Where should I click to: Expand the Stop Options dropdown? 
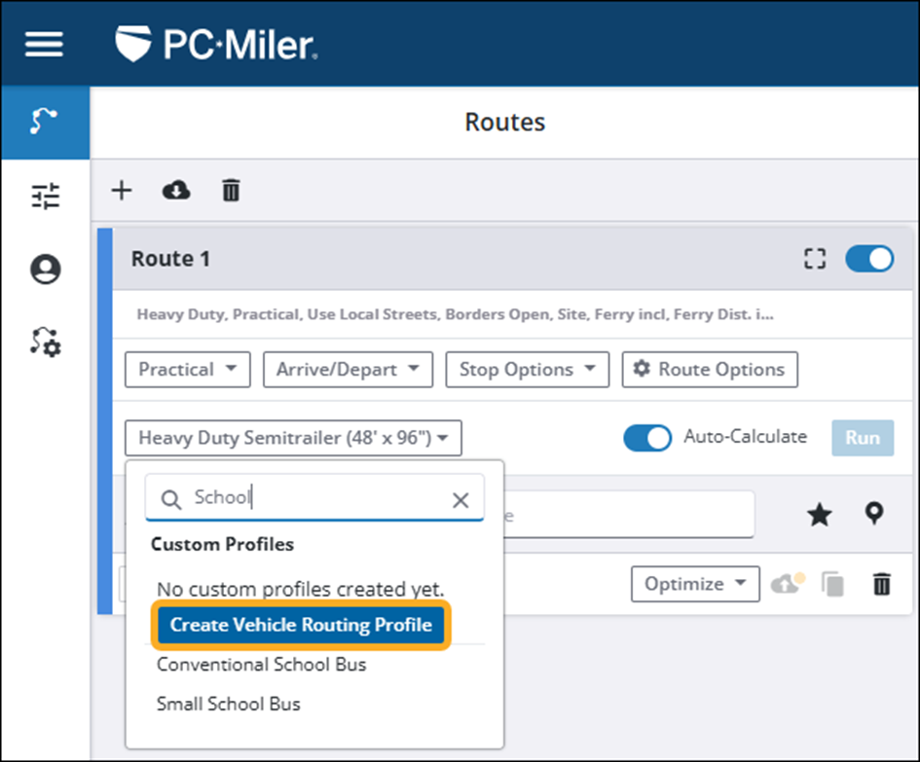tap(527, 369)
